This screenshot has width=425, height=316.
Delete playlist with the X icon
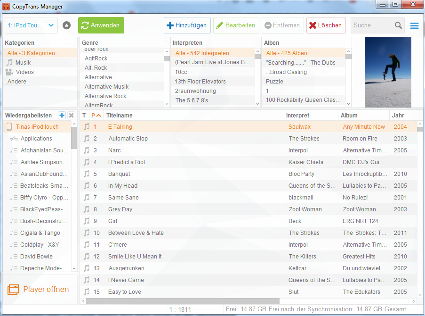point(71,115)
